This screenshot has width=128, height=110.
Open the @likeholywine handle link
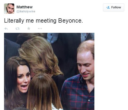[26, 11]
